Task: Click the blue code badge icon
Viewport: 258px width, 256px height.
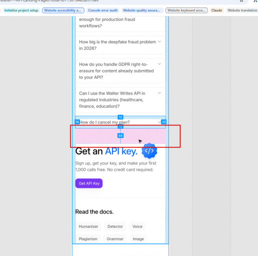Action: (149, 150)
